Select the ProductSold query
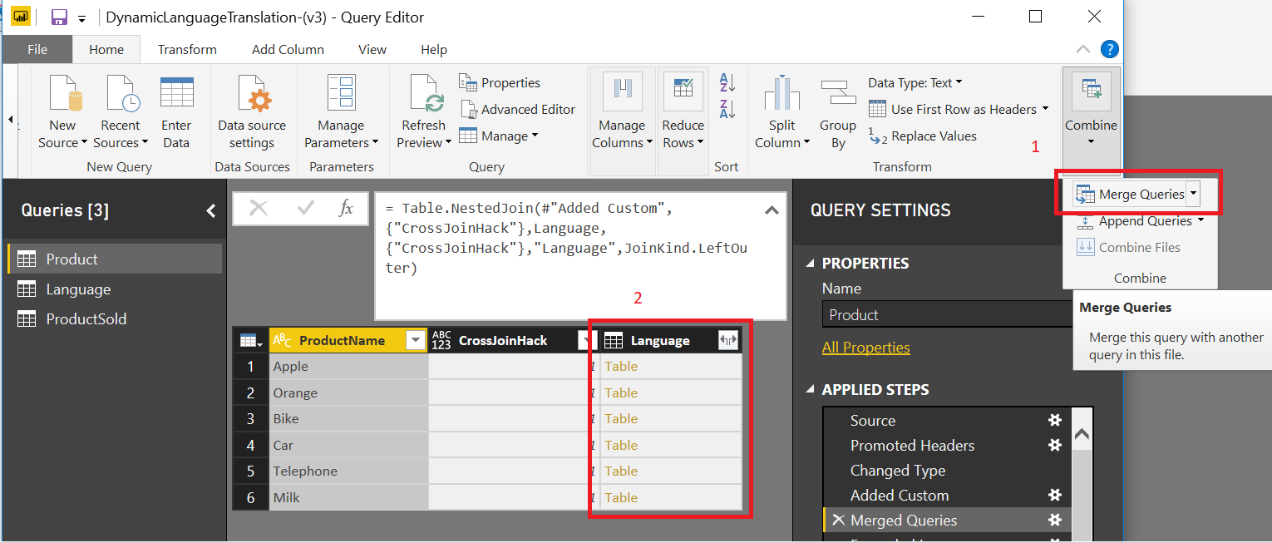 (116, 318)
